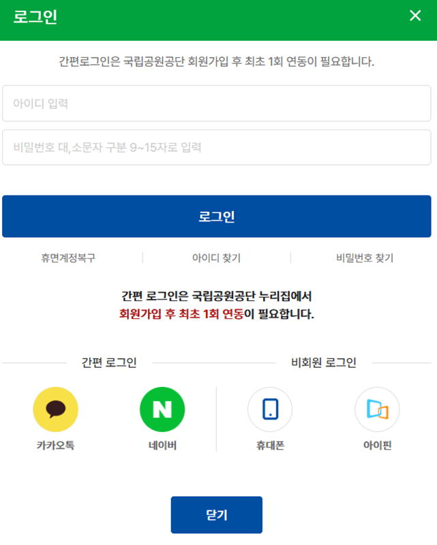
Task: Open the 비밀번호 찾기 link
Action: coord(365,258)
